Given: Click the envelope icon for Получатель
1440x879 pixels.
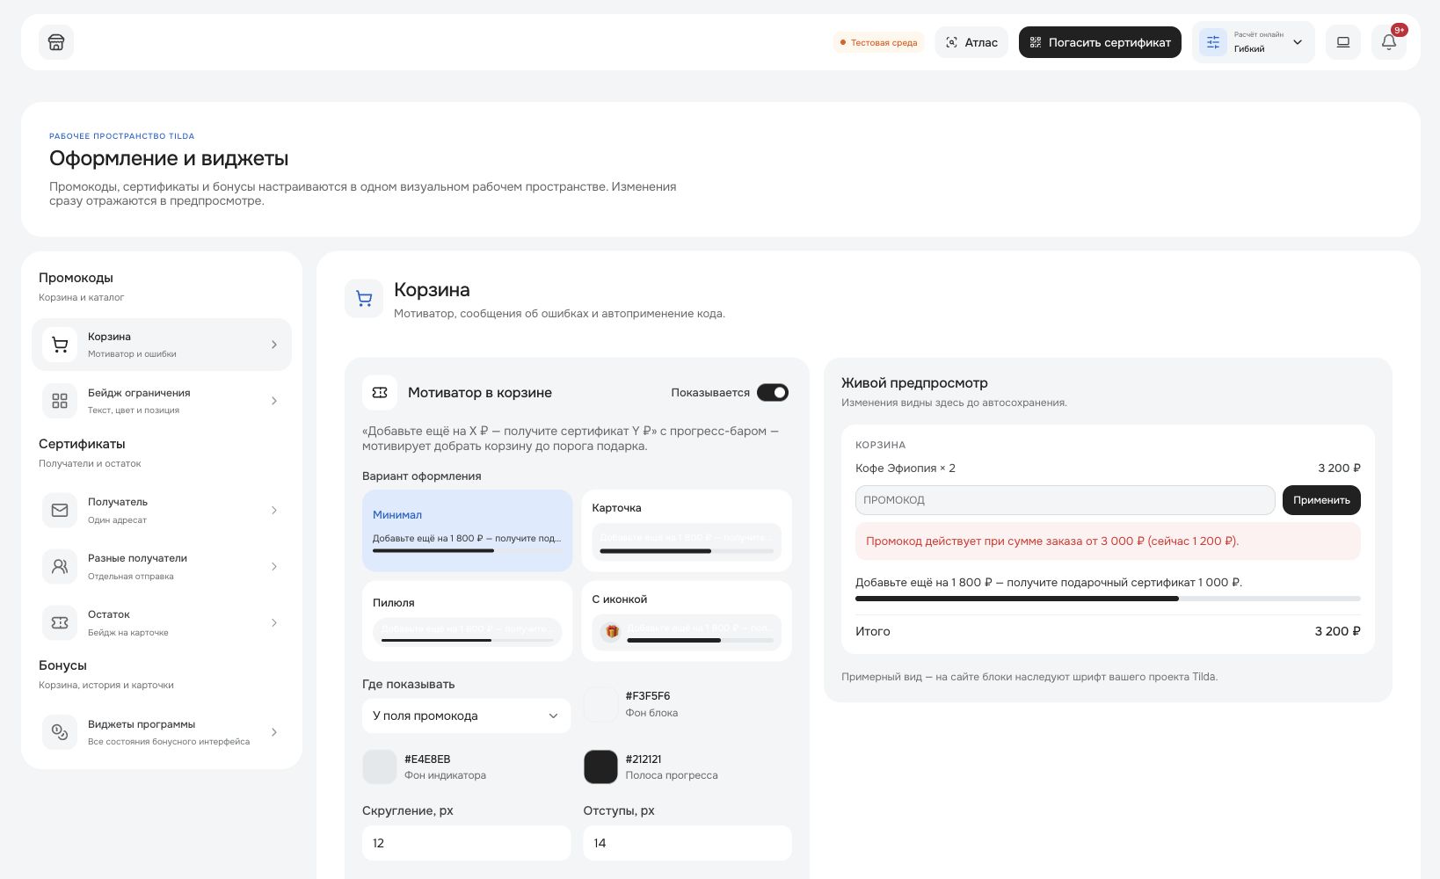Looking at the screenshot, I should point(60,510).
